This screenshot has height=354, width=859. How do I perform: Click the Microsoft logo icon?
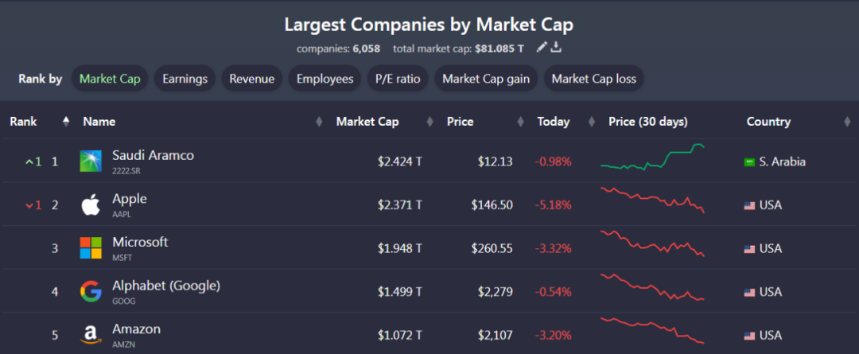point(91,248)
